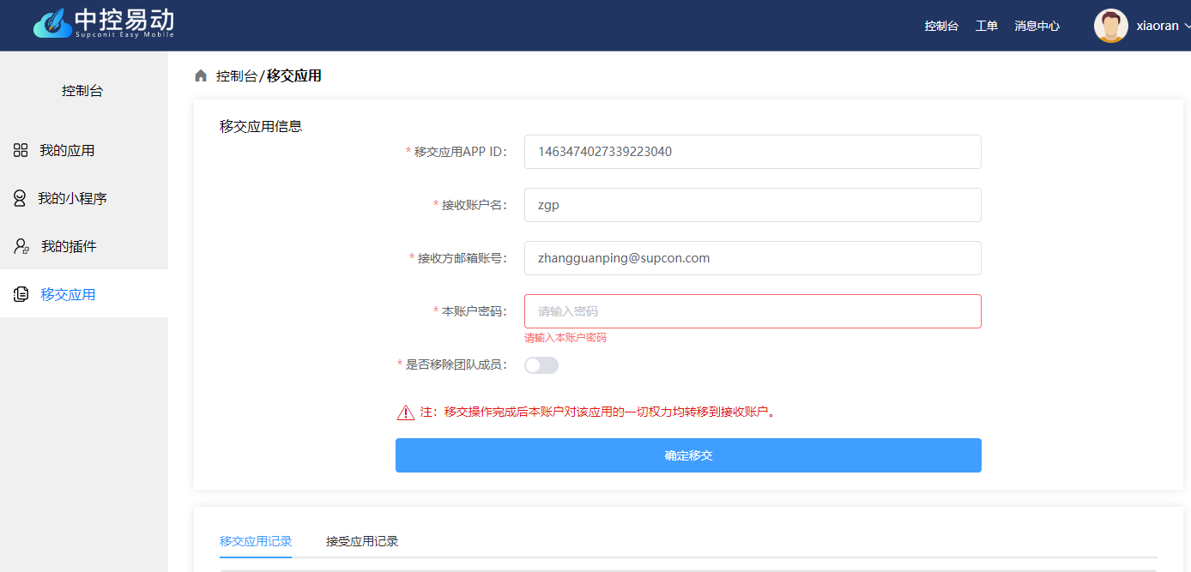This screenshot has height=572, width=1191.
Task: Click the 我的小程序 sidebar icon
Action: [x=20, y=198]
